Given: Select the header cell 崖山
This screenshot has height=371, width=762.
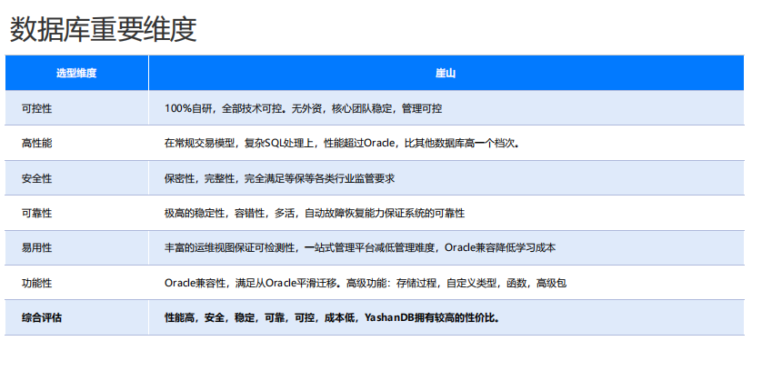Looking at the screenshot, I should (446, 74).
